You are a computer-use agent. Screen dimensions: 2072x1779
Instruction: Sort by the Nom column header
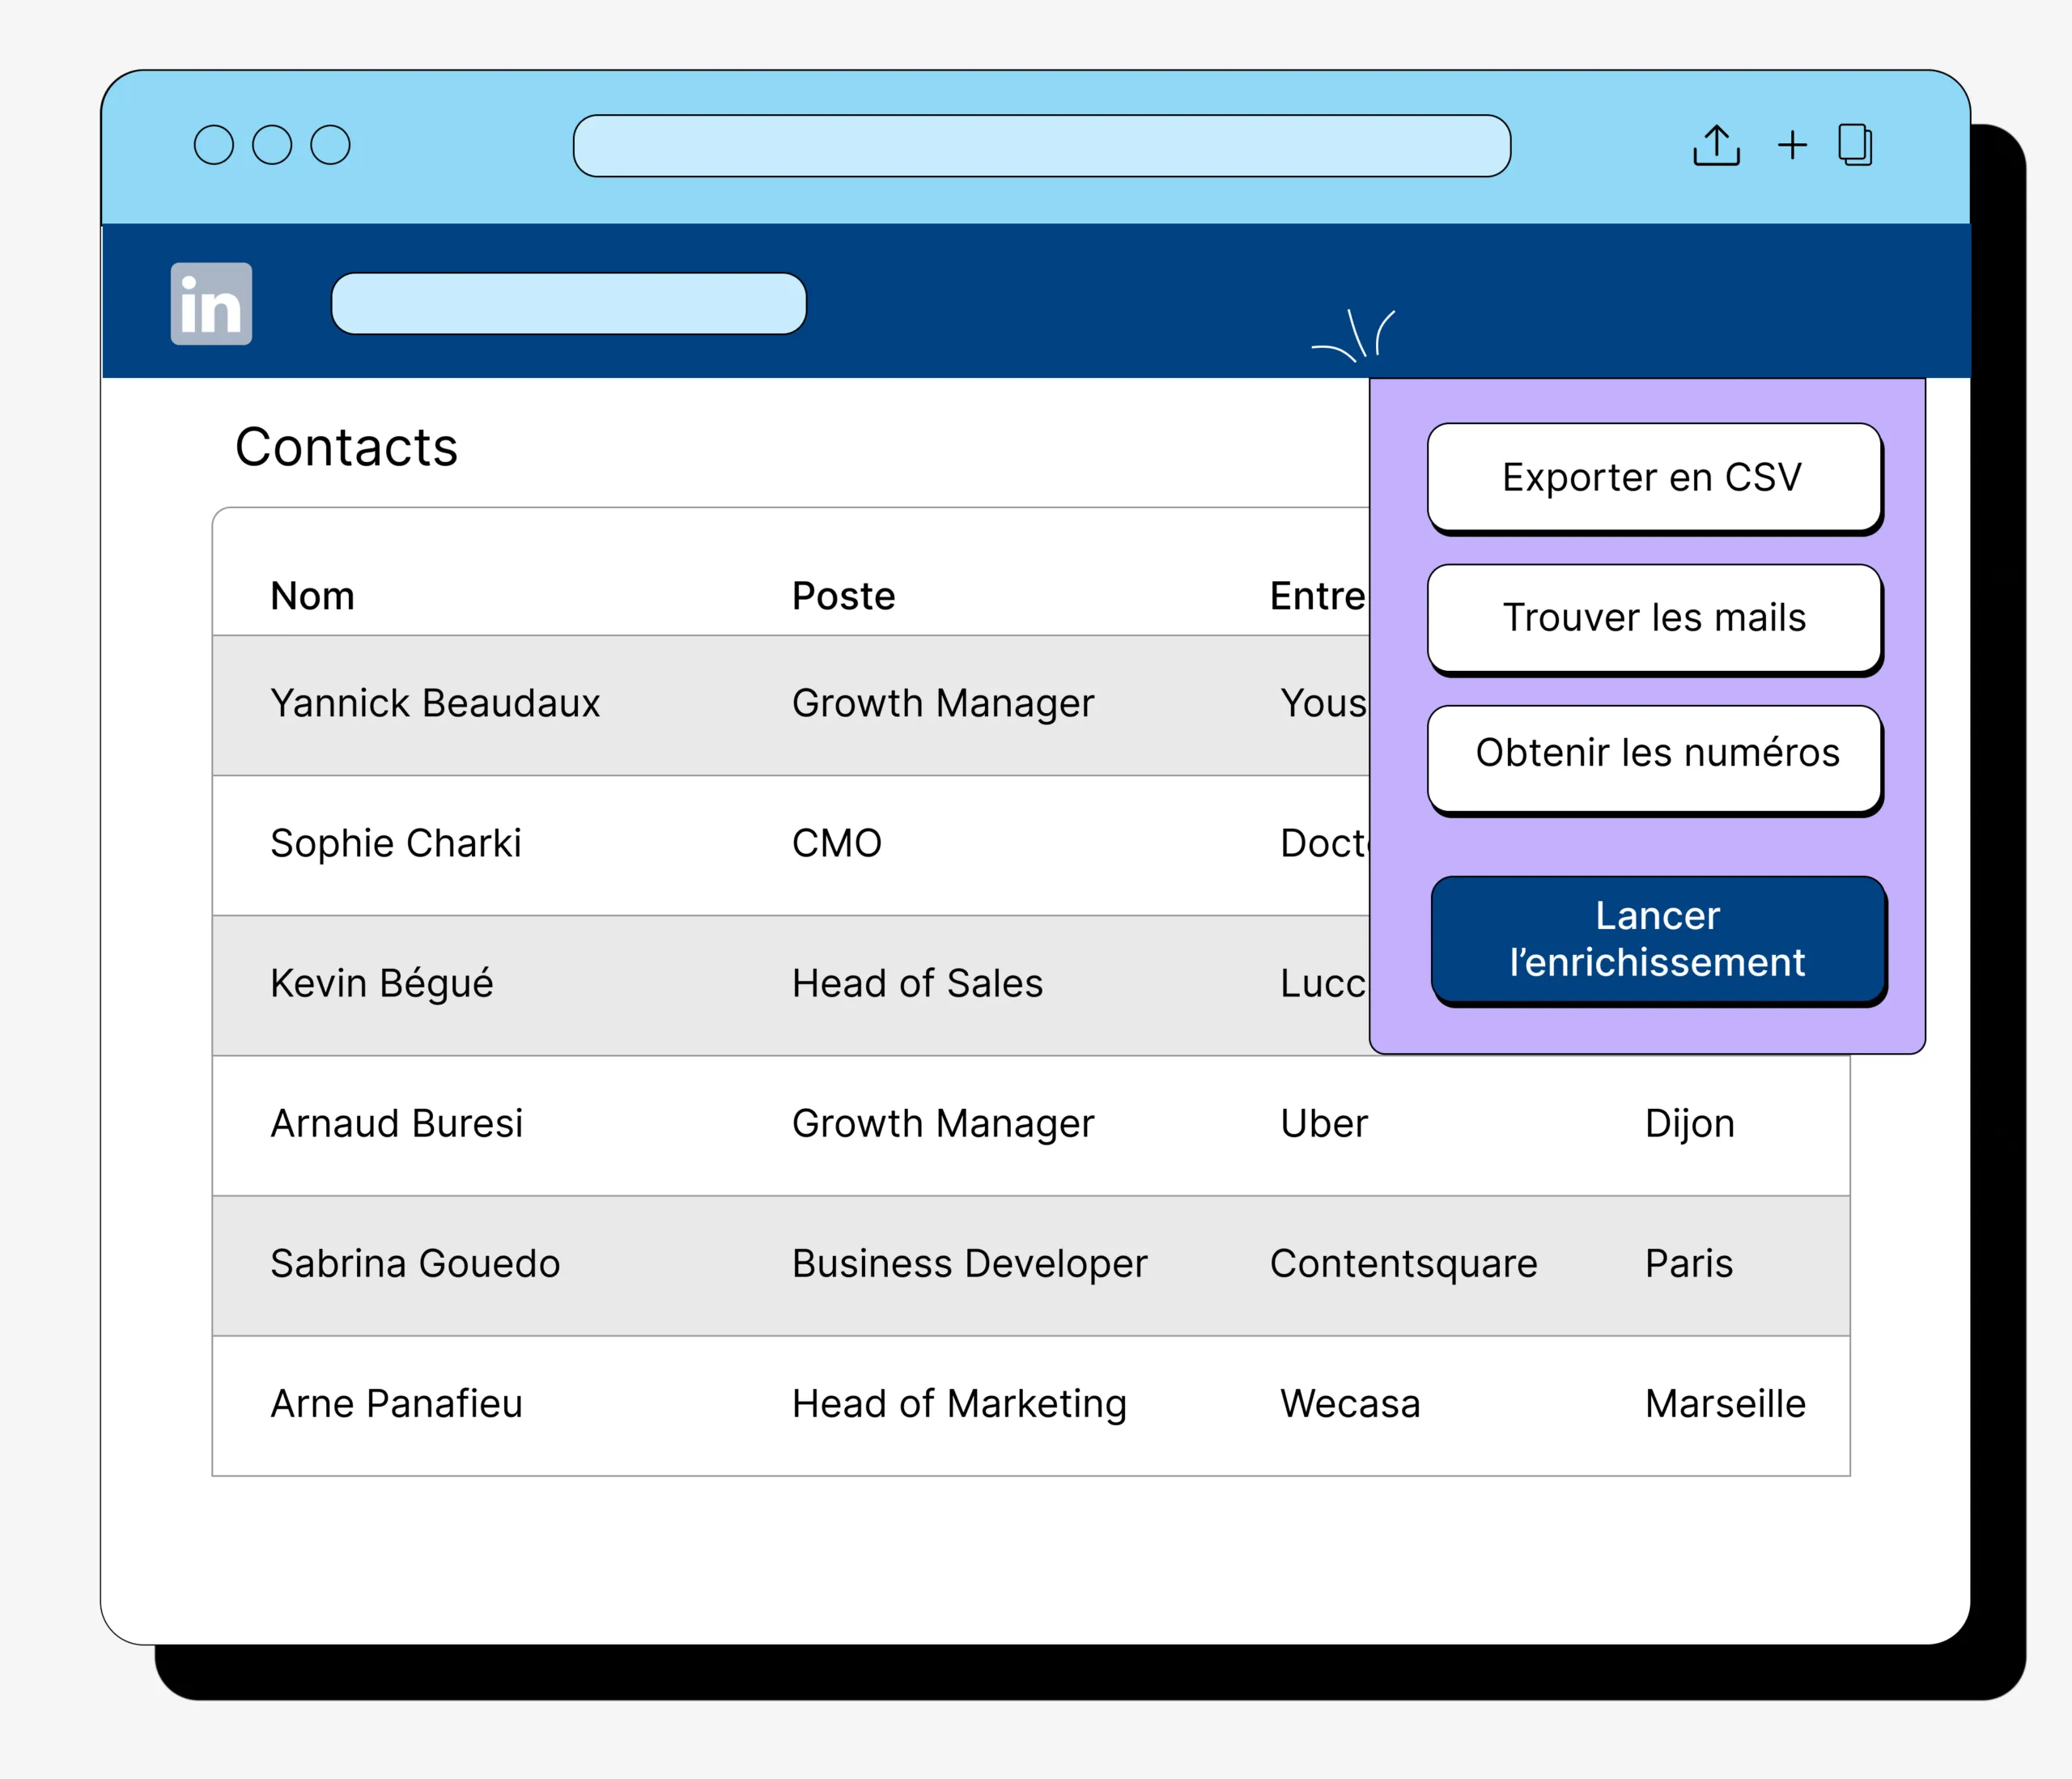[312, 596]
